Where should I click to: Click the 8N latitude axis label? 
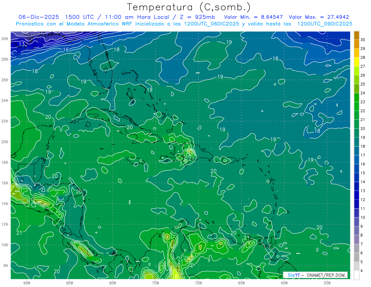(6, 265)
